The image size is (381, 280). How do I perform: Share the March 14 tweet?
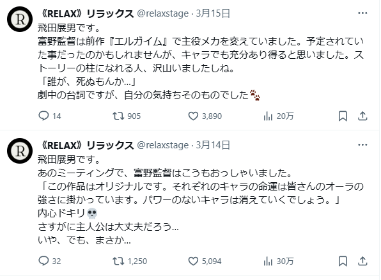tap(362, 261)
